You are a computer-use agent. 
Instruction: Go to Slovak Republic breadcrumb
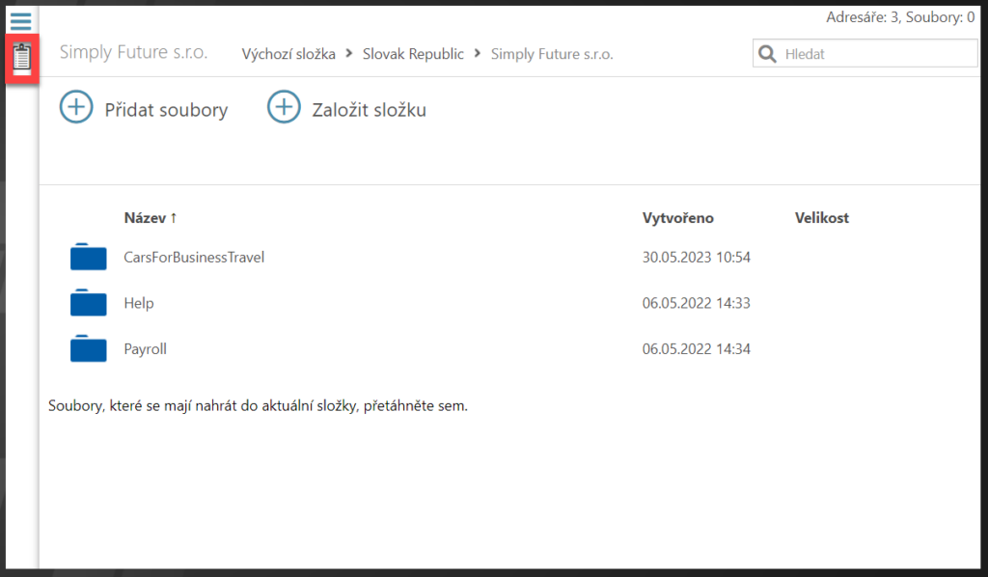(x=413, y=54)
